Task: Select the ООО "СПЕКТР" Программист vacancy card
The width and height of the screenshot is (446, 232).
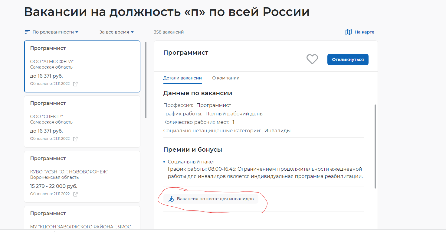Action: [82, 121]
